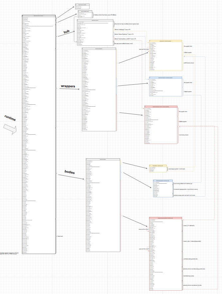Select the yellow-headed wrapper box

pyautogui.click(x=165, y=55)
